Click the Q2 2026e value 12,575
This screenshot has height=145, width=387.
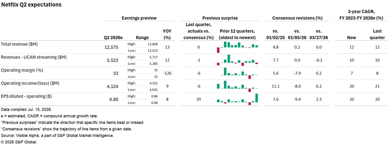111,47
